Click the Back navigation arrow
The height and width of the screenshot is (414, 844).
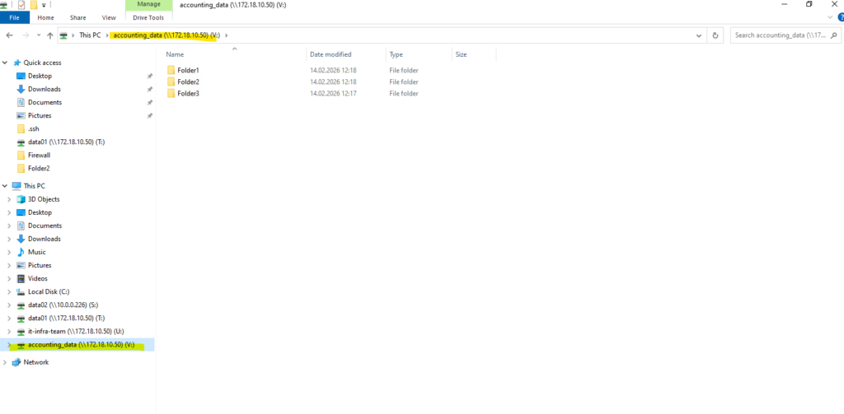(x=9, y=35)
